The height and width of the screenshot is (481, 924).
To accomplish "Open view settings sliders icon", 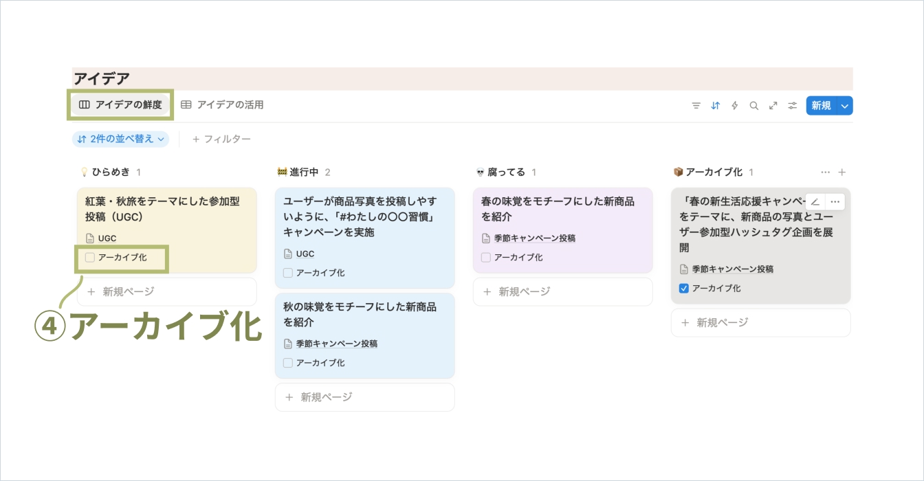I will (792, 106).
